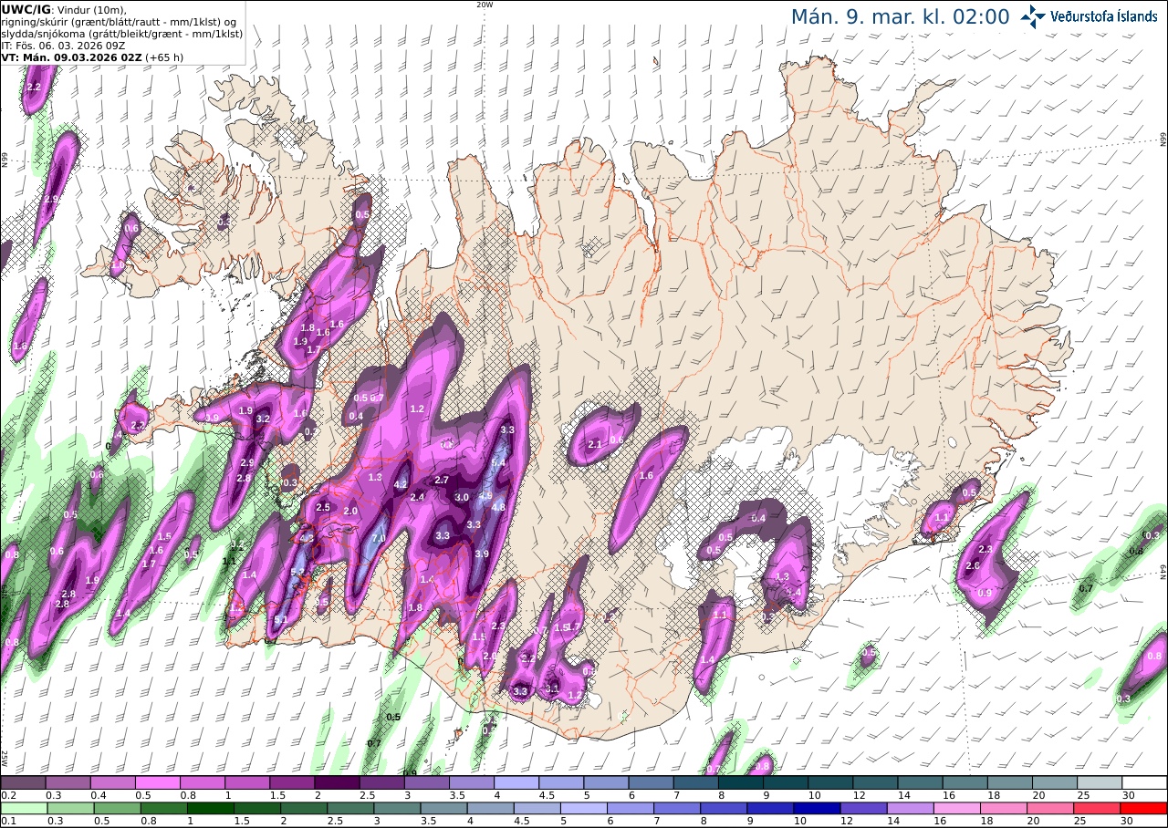Pick the violet 14 swatch in lower legend
The image size is (1168, 828).
click(x=911, y=808)
